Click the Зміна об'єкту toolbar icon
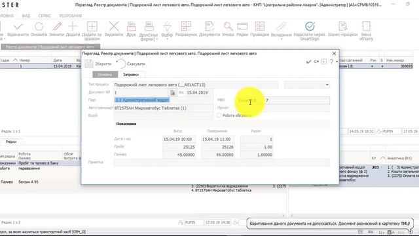This screenshot has width=419, height=236. [366, 26]
